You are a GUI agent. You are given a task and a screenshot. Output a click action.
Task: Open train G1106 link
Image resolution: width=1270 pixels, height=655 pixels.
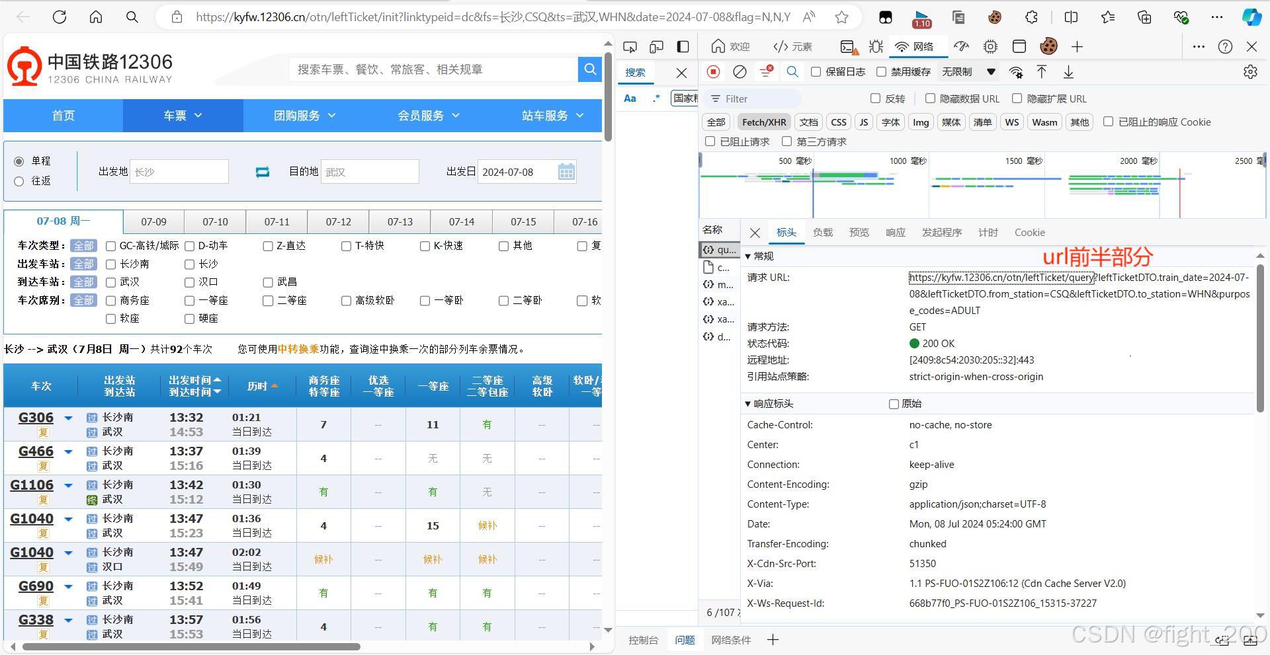[32, 485]
